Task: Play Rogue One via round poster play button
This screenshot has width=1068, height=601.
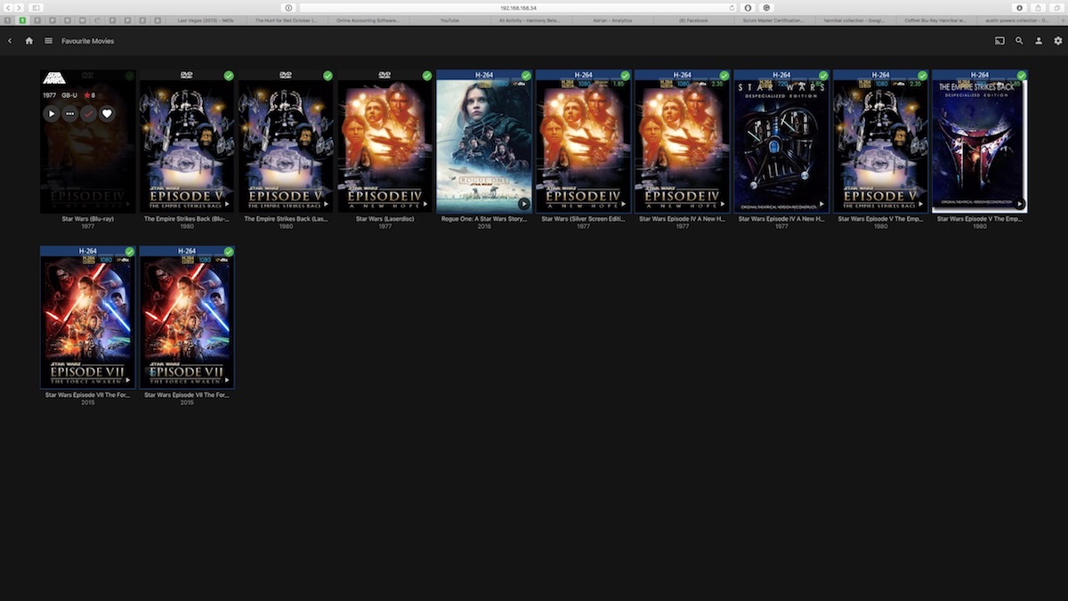Action: [x=524, y=204]
